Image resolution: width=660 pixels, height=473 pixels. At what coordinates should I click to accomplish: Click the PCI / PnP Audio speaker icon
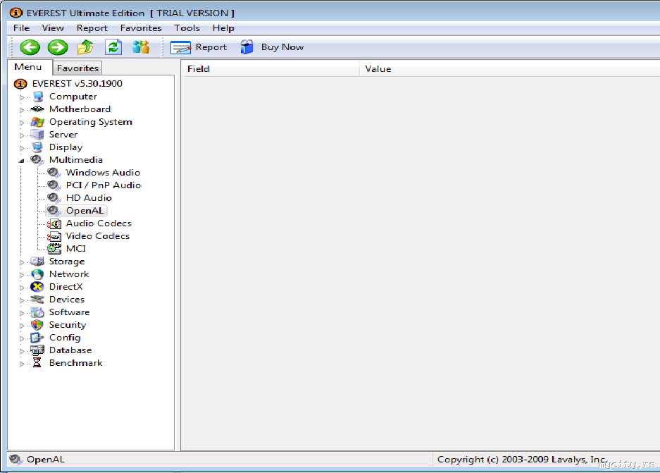54,185
